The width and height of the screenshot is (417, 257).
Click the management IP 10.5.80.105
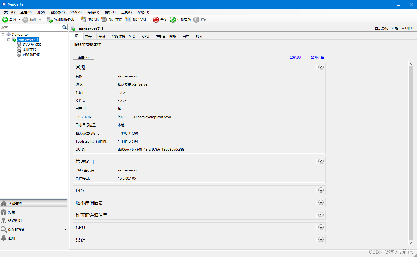pyautogui.click(x=127, y=178)
